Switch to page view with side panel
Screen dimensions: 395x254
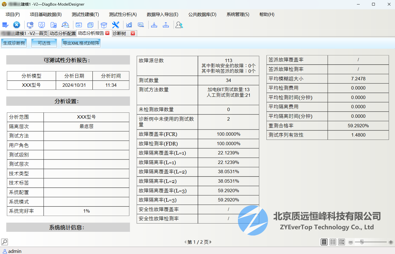[x=342, y=242]
